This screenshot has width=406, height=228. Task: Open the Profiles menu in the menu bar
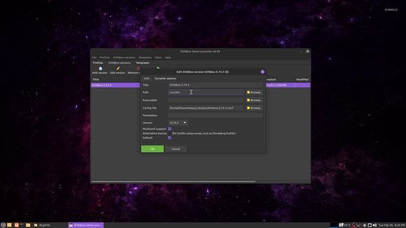[105, 58]
